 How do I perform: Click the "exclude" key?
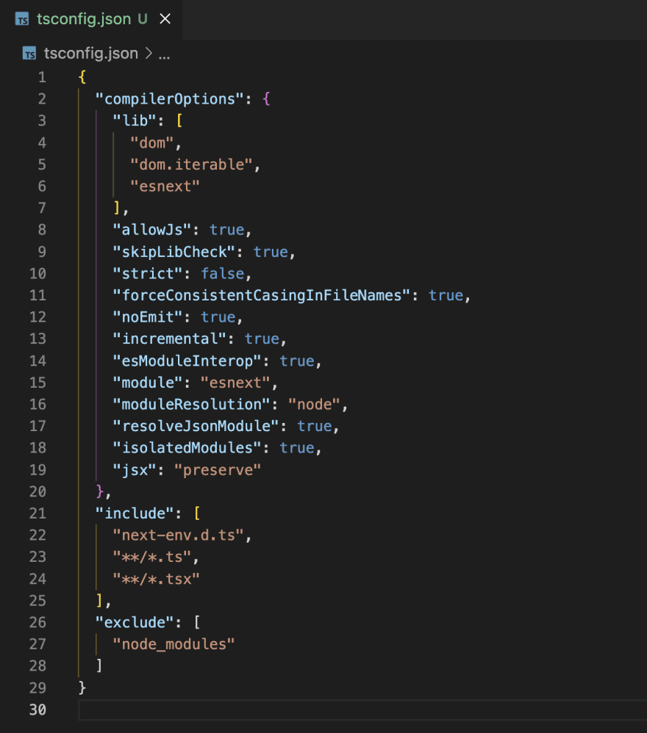click(x=135, y=623)
